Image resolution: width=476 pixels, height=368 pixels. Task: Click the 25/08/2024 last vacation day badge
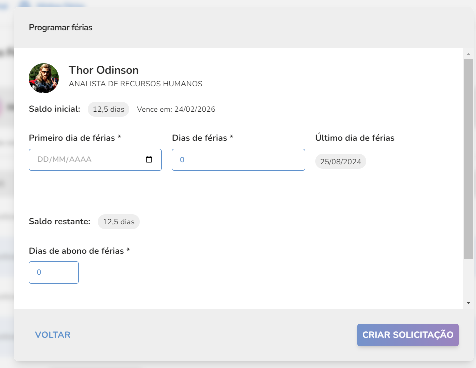[x=341, y=162]
